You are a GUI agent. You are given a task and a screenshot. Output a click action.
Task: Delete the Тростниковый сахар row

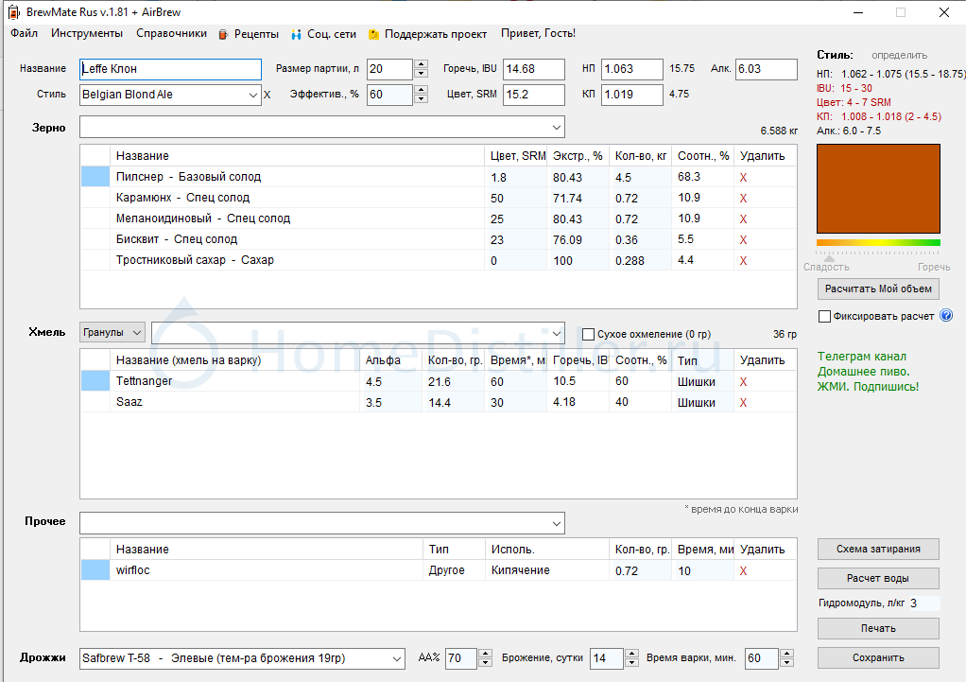point(743,261)
